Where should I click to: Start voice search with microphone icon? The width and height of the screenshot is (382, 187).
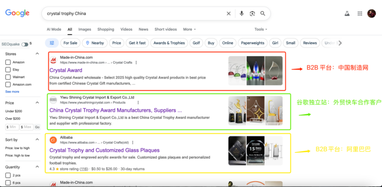pos(242,14)
